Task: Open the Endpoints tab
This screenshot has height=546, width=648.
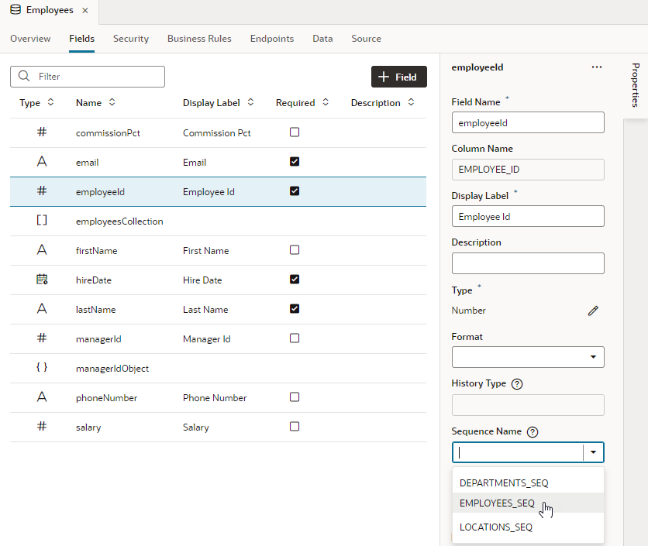Action: click(272, 39)
